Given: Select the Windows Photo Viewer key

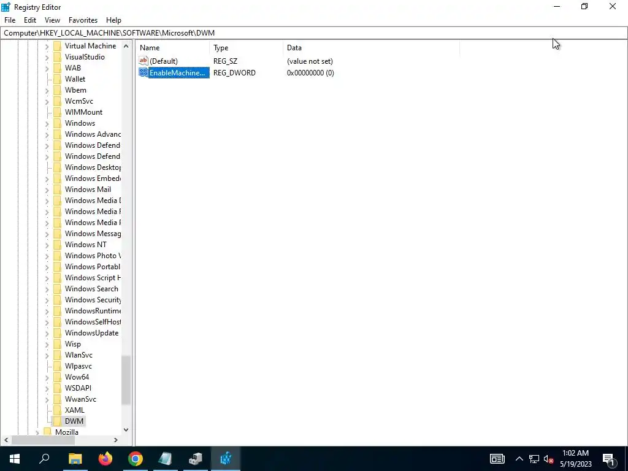Looking at the screenshot, I should coord(93,256).
